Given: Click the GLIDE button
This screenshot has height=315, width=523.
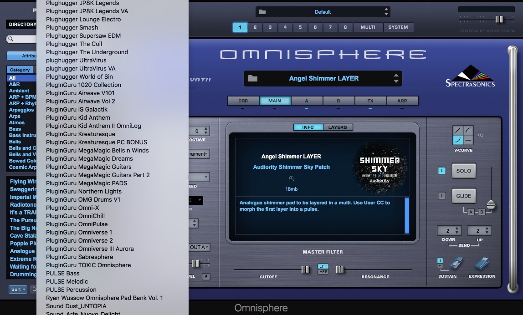Looking at the screenshot, I should coord(464,196).
